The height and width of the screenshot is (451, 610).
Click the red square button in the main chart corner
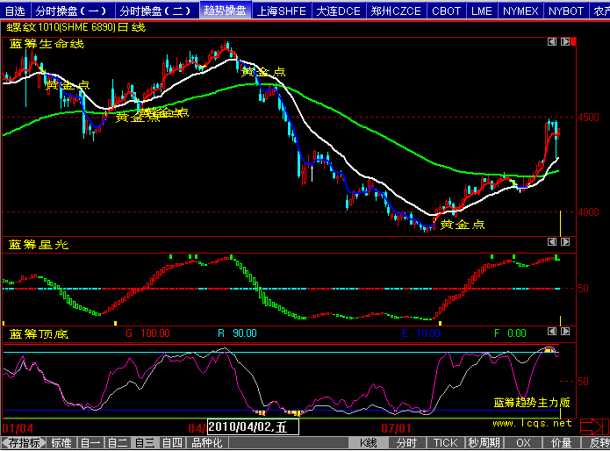pyautogui.click(x=571, y=41)
